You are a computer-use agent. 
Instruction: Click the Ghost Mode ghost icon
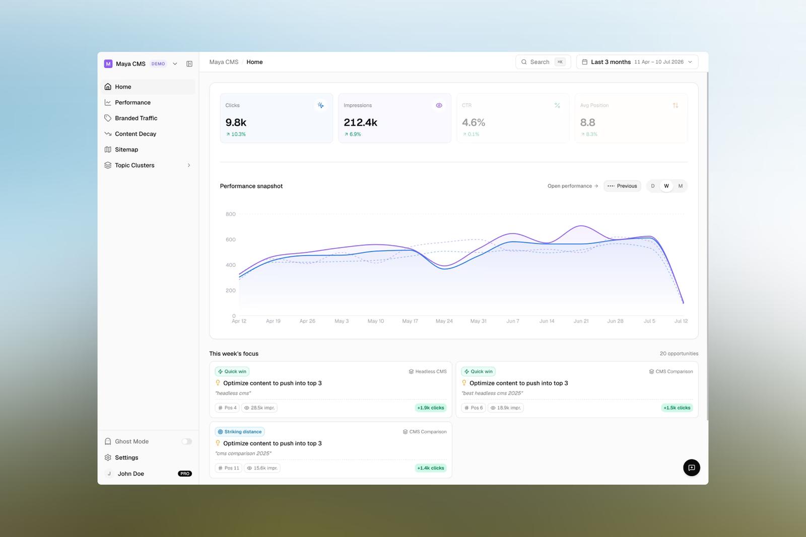pyautogui.click(x=108, y=441)
